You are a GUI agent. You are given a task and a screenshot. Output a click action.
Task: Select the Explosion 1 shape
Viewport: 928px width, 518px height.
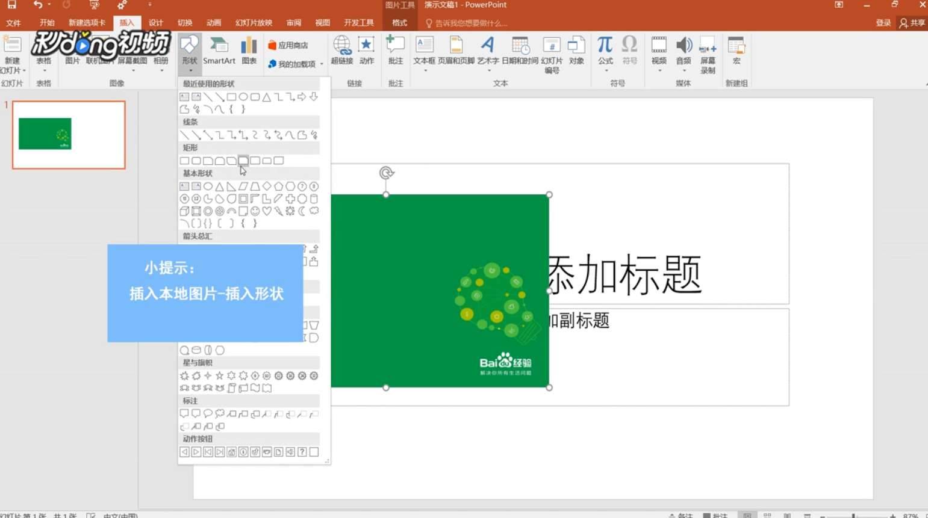(185, 376)
